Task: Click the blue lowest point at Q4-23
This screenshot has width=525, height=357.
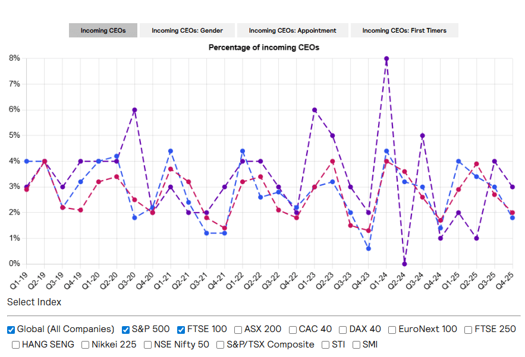Action: 369,248
